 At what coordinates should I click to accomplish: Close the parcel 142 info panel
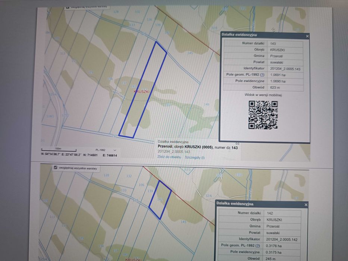[306, 205]
